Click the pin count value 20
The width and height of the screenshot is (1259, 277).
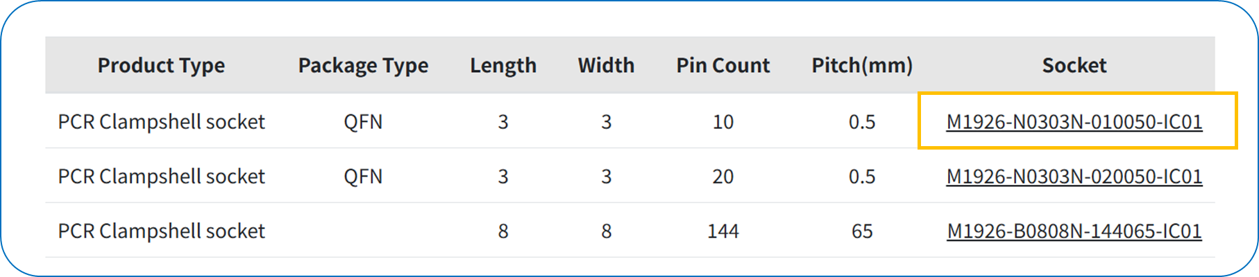723,177
